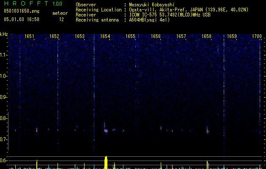Click the 1651 time axis marker
The height and width of the screenshot is (169, 266).
(29, 36)
